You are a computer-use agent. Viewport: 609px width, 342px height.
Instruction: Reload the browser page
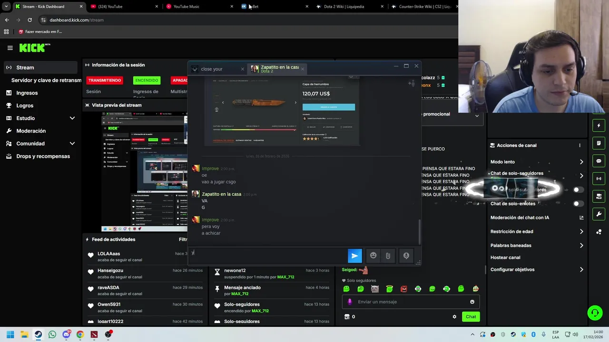[x=29, y=20]
